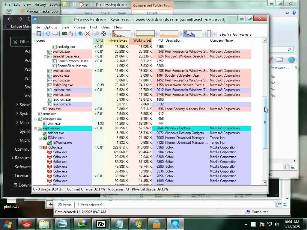Click the CPU Usage status bar entry
The image size is (307, 230).
pos(47,189)
